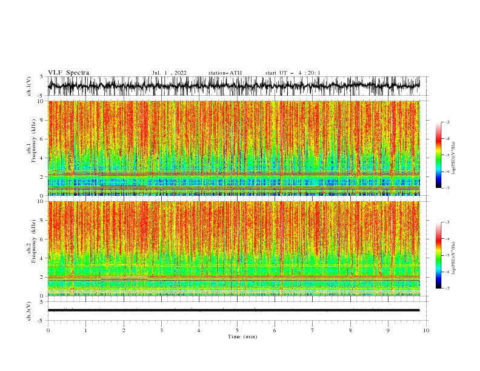Viewport: 480px width, 371px height.
Task: Click the ch.2 colorbar "-3" tick value
Action: tap(447, 222)
